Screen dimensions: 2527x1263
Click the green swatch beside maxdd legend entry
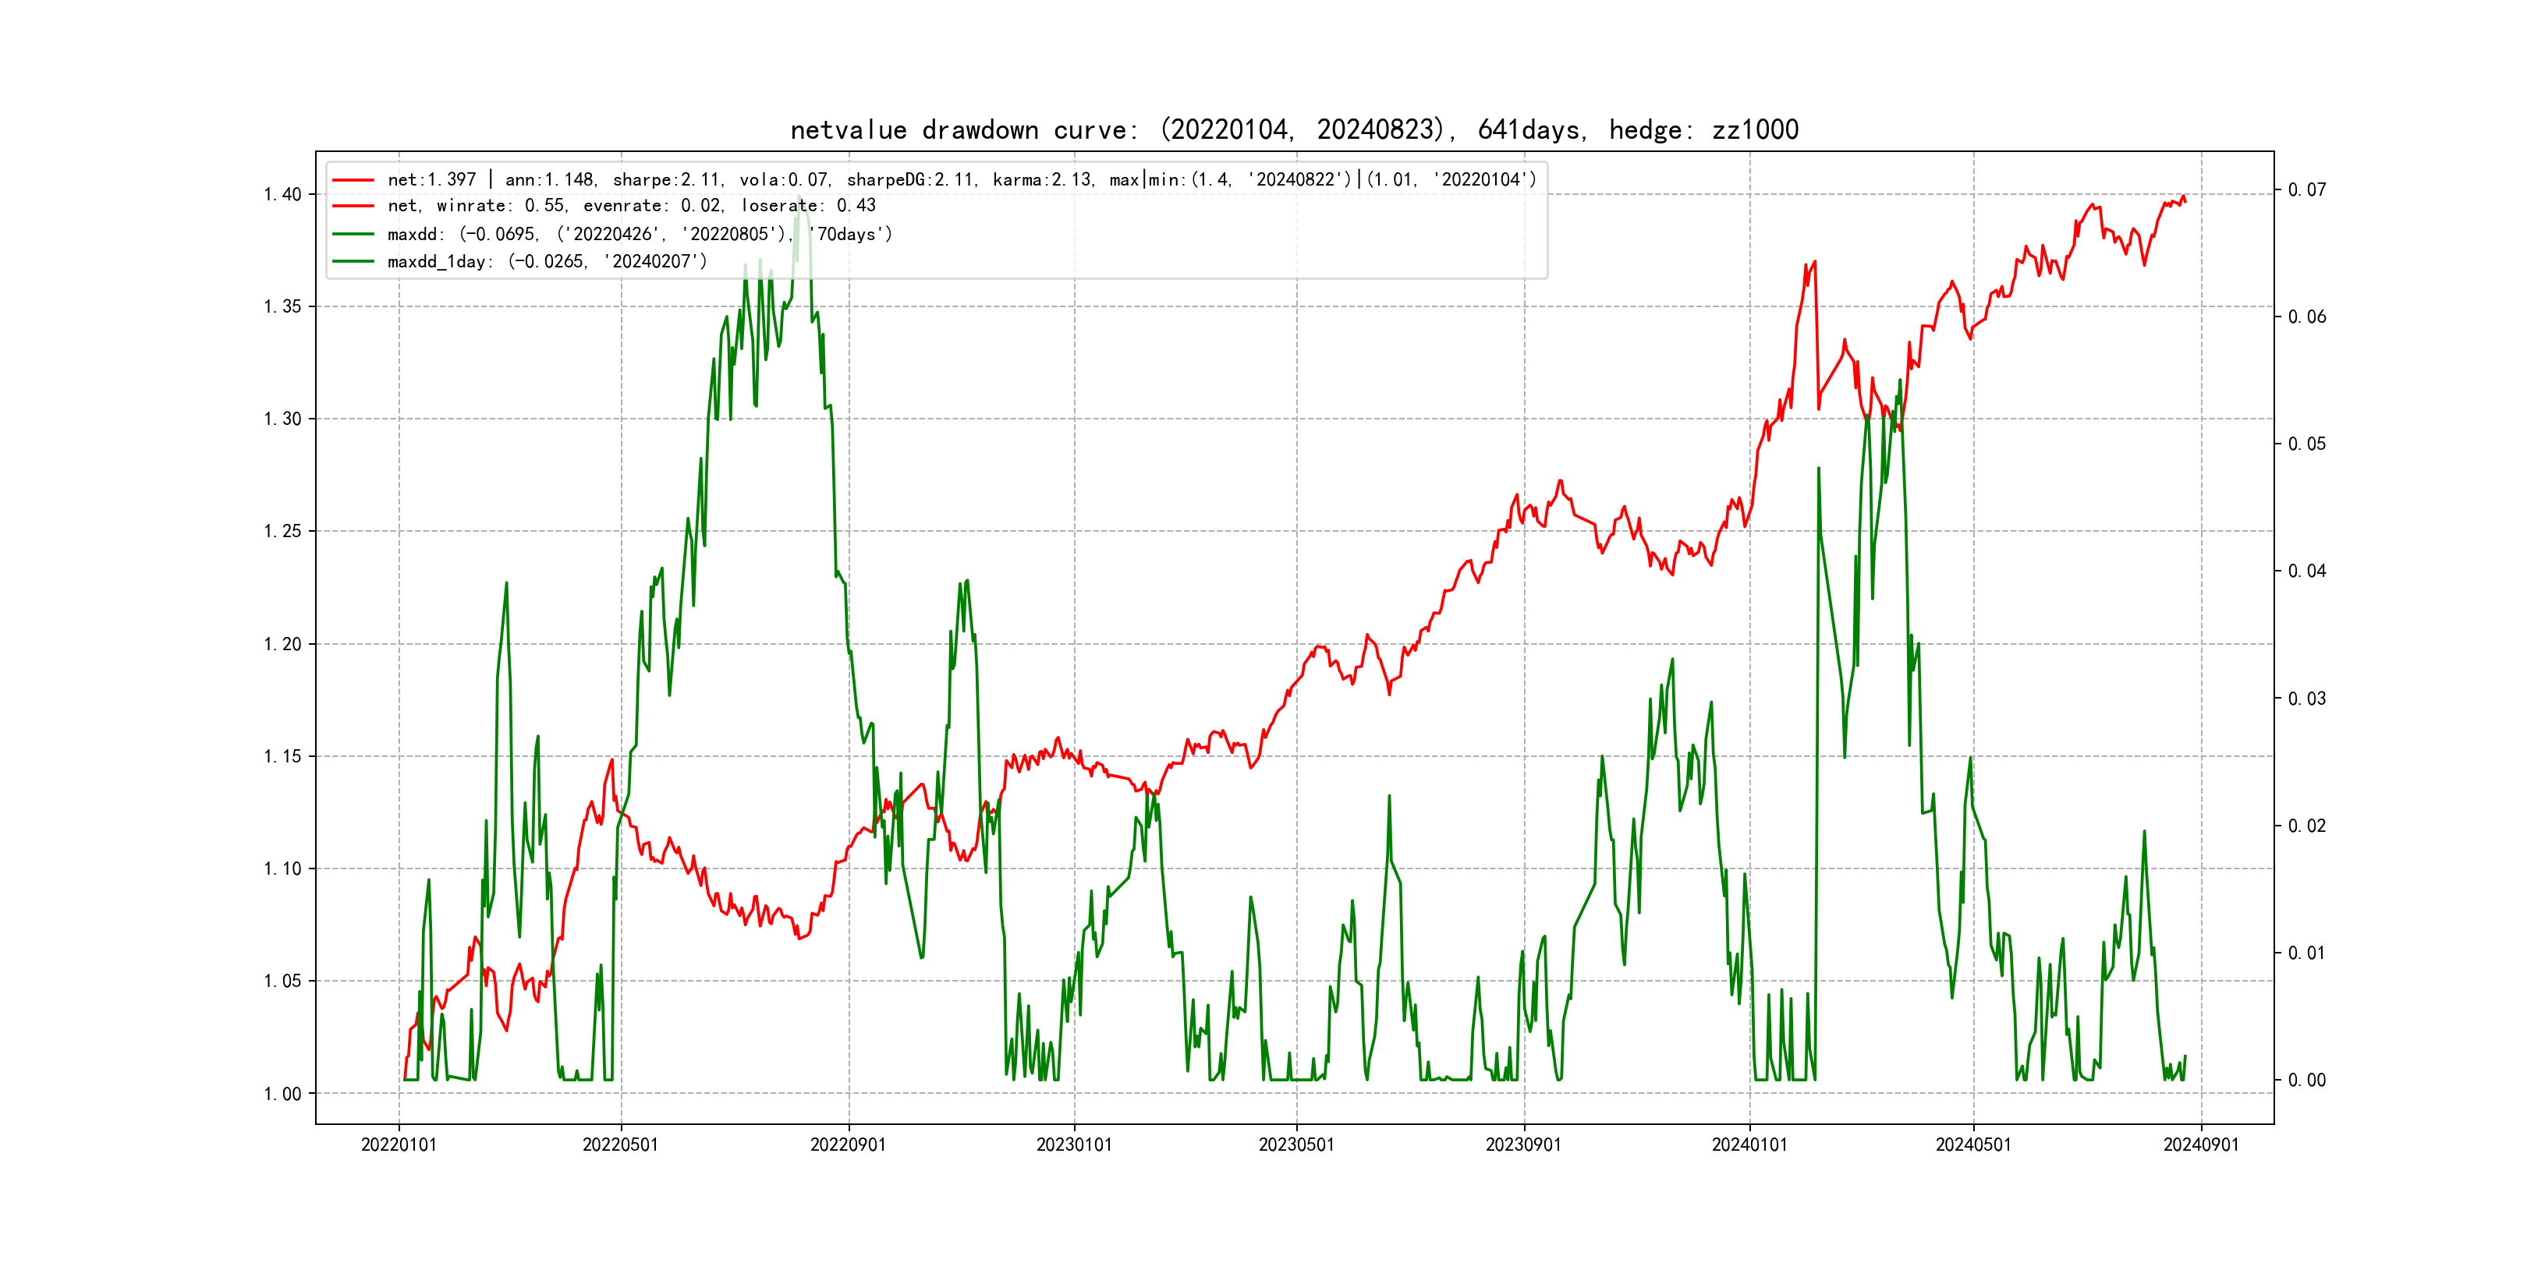click(353, 235)
